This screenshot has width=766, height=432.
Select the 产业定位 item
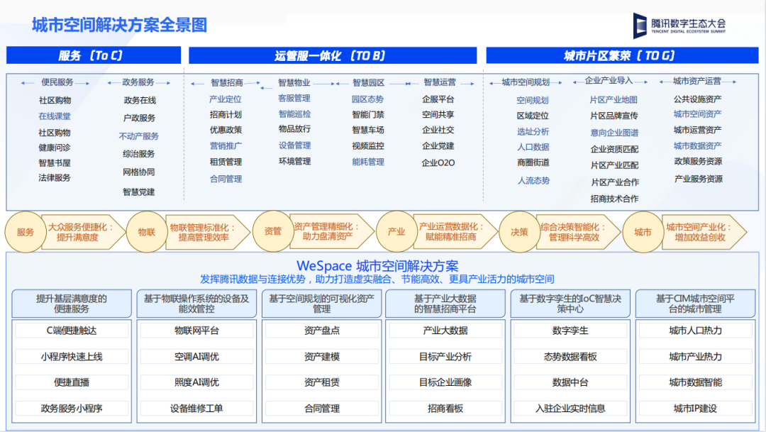[x=226, y=99]
